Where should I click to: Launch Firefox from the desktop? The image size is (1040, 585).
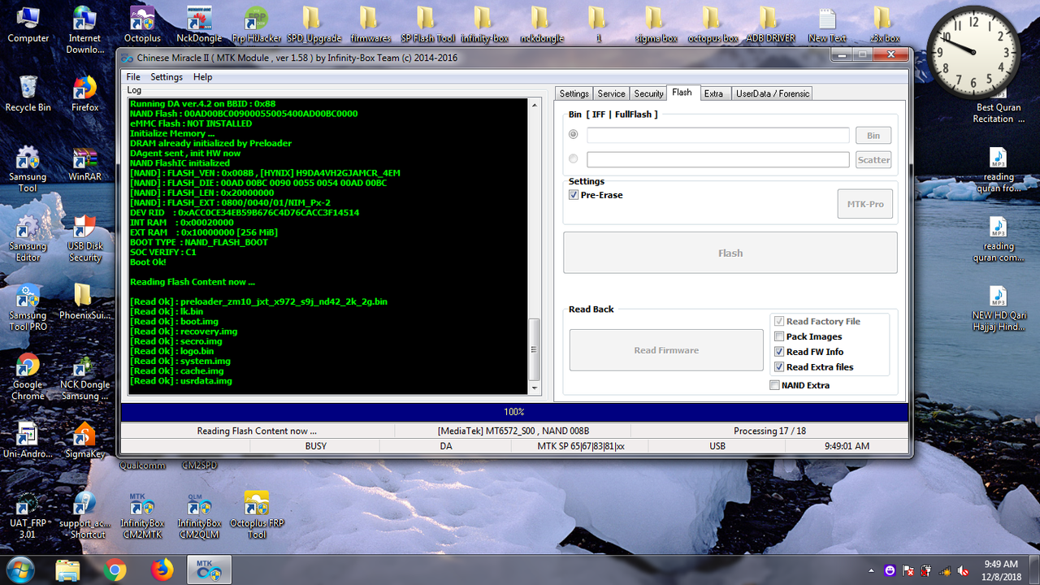coord(84,93)
